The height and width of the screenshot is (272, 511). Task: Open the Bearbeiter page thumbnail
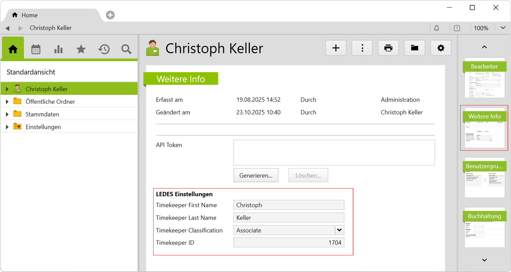pyautogui.click(x=484, y=78)
